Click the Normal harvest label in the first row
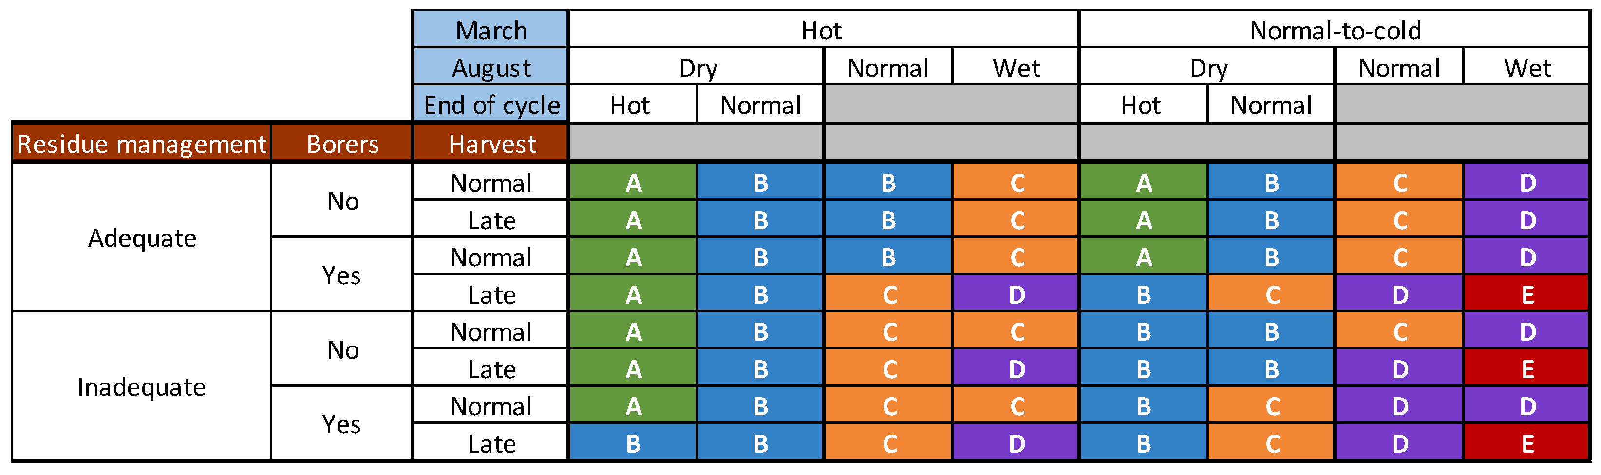This screenshot has height=475, width=1601. (491, 183)
